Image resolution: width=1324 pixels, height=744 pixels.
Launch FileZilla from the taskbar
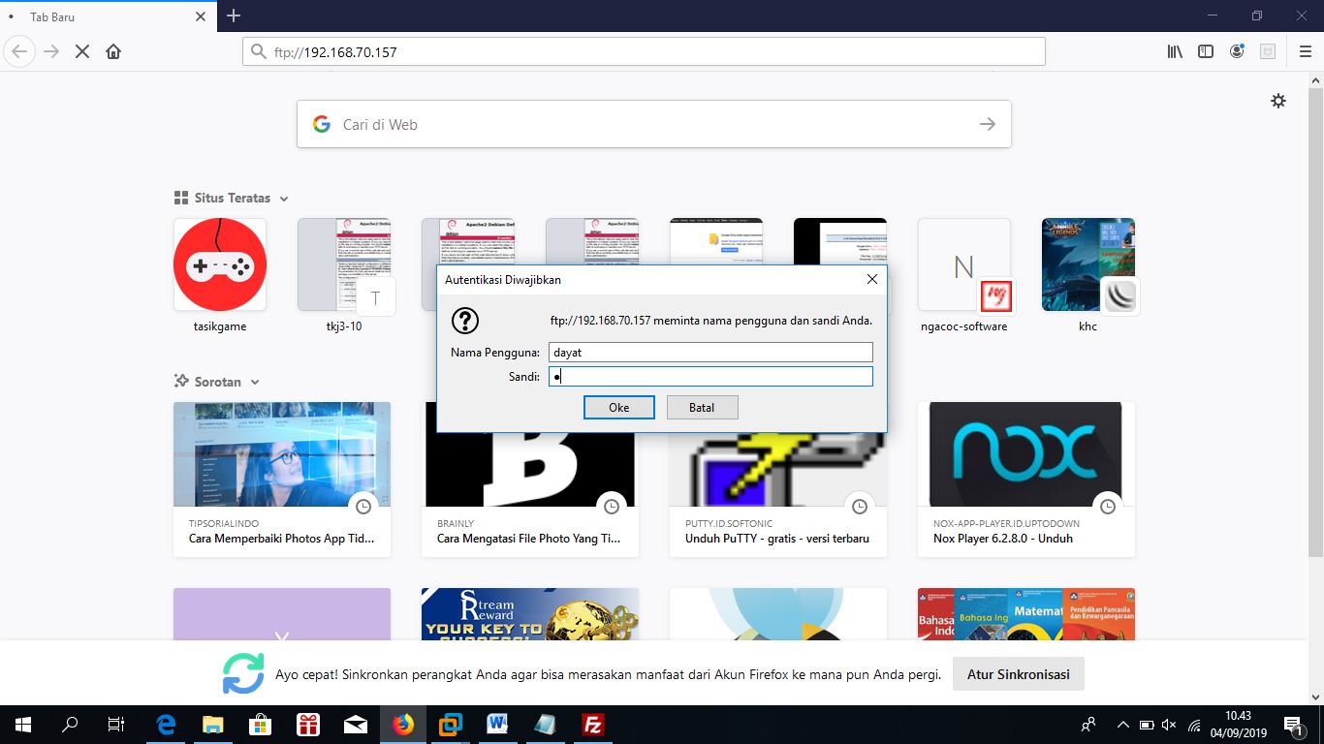point(592,724)
